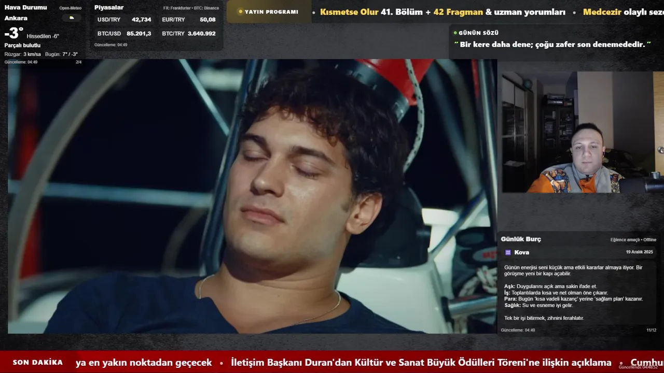Click the Hava Durumu heading
The height and width of the screenshot is (373, 664).
[25, 7]
